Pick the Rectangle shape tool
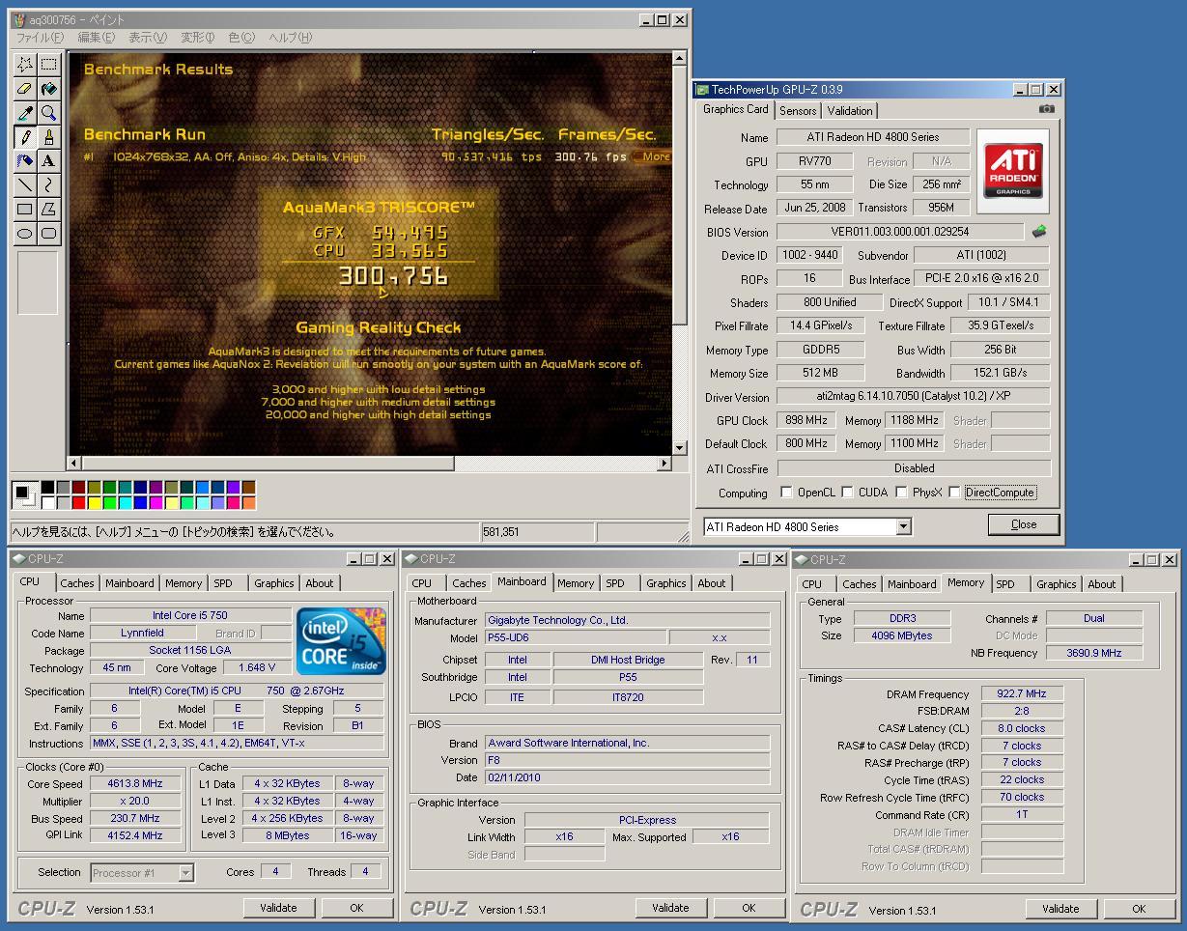Screen dimensions: 1187x931 (25, 210)
